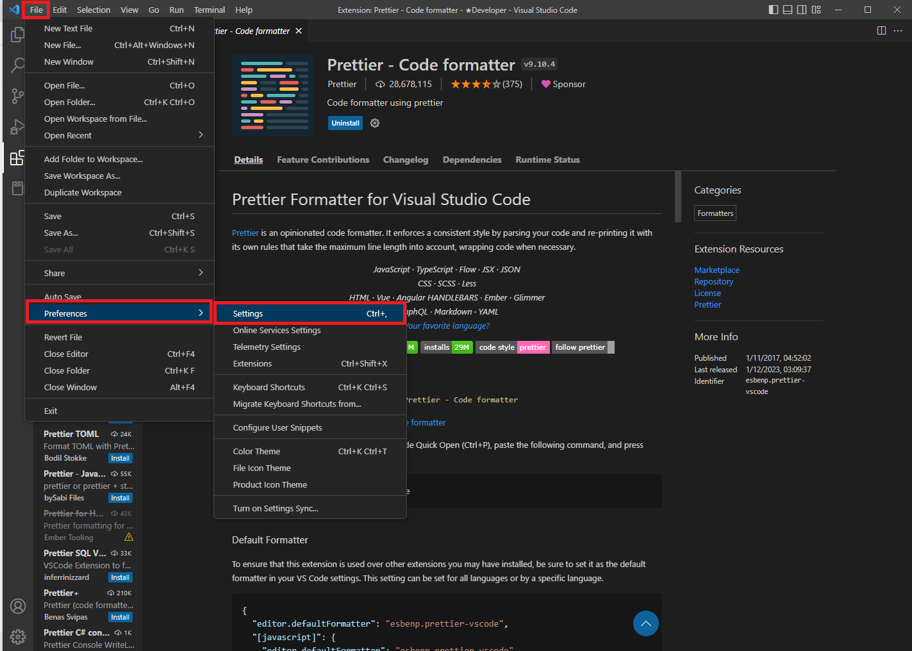
Task: Open the Search view in activity bar
Action: (x=17, y=65)
